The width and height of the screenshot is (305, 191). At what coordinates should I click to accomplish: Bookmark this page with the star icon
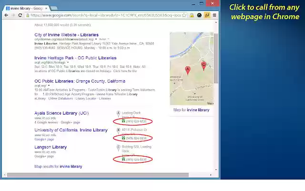click(x=184, y=15)
